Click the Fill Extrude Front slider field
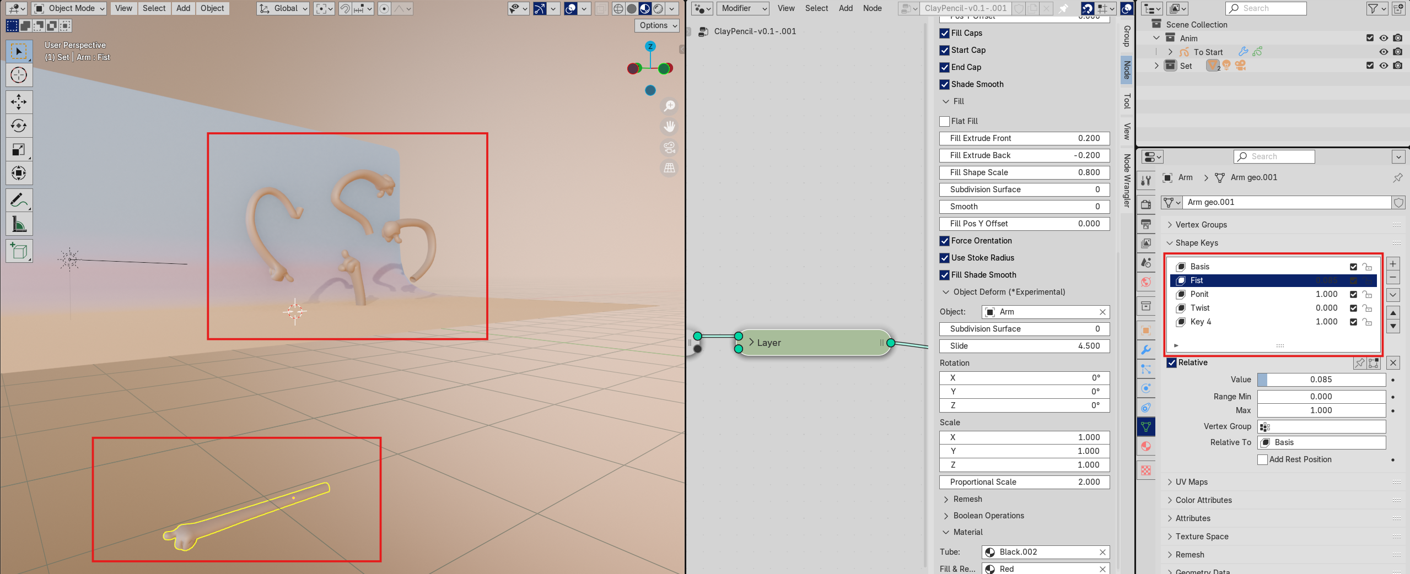Viewport: 1410px width, 574px height. [x=1024, y=138]
